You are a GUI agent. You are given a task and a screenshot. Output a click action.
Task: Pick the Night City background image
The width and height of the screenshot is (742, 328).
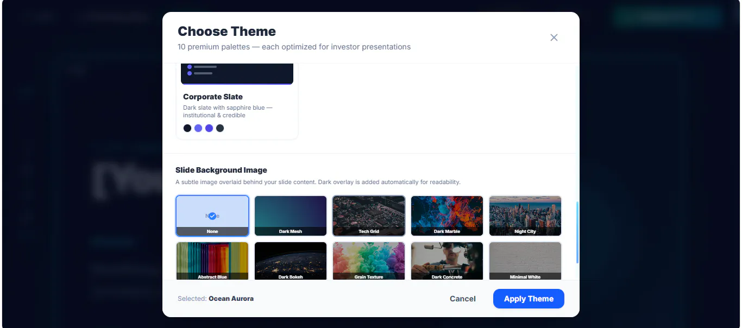(525, 216)
